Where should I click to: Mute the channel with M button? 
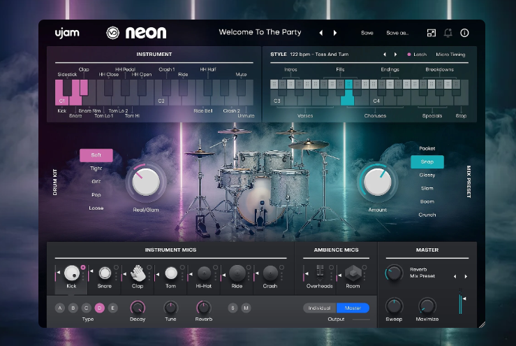[246, 308]
